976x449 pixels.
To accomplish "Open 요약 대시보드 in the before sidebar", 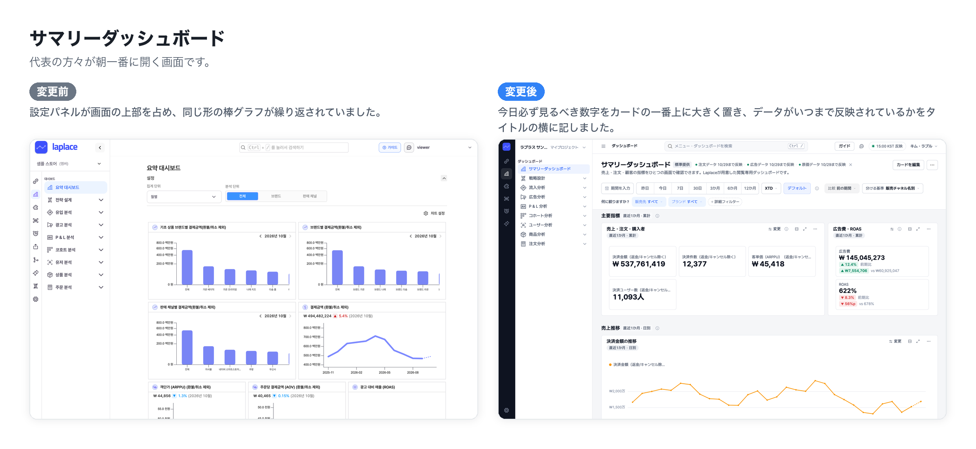I will pyautogui.click(x=75, y=187).
